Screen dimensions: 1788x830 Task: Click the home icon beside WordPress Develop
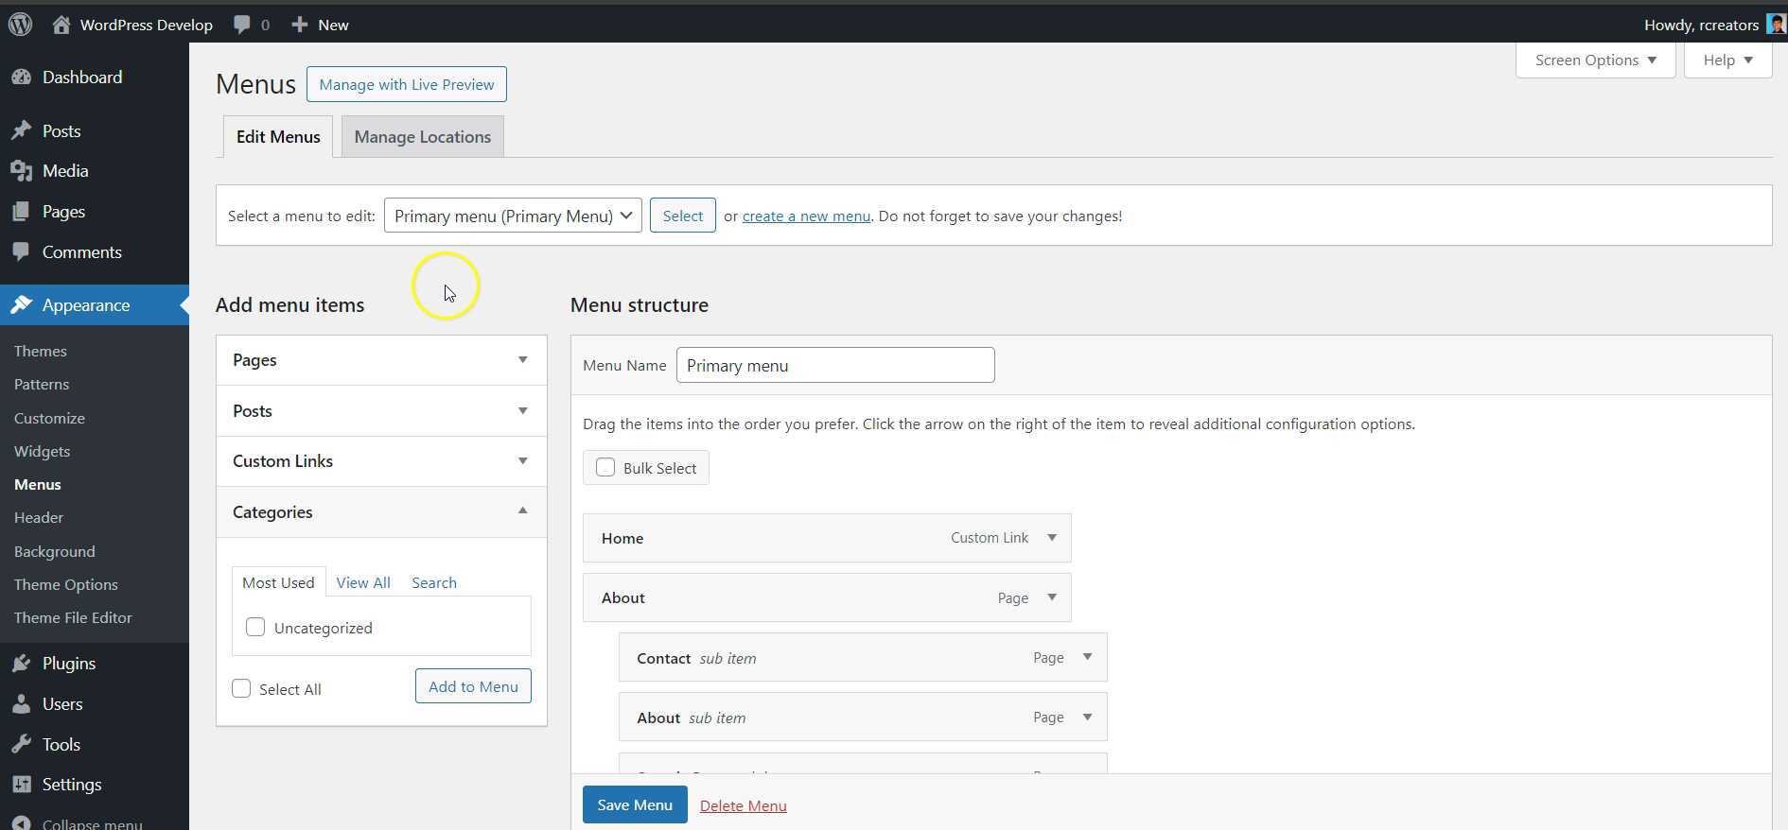61,25
